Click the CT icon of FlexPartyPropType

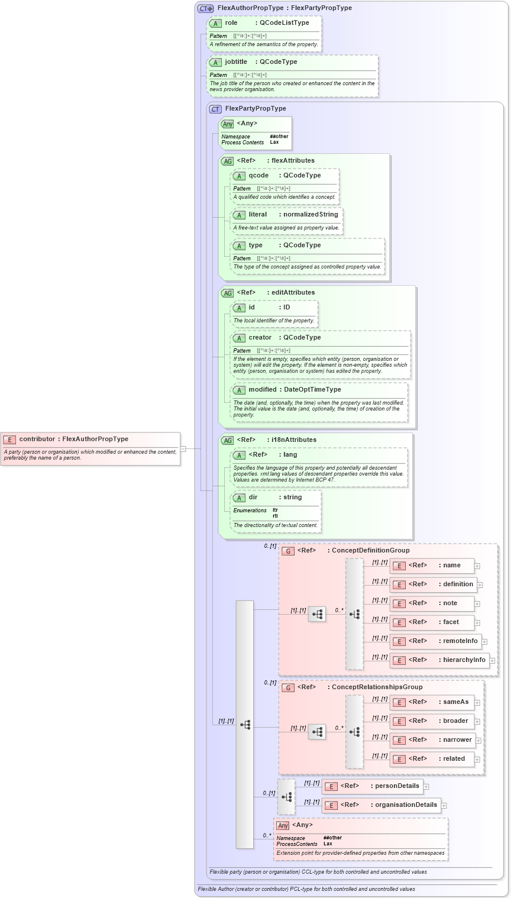tap(215, 109)
